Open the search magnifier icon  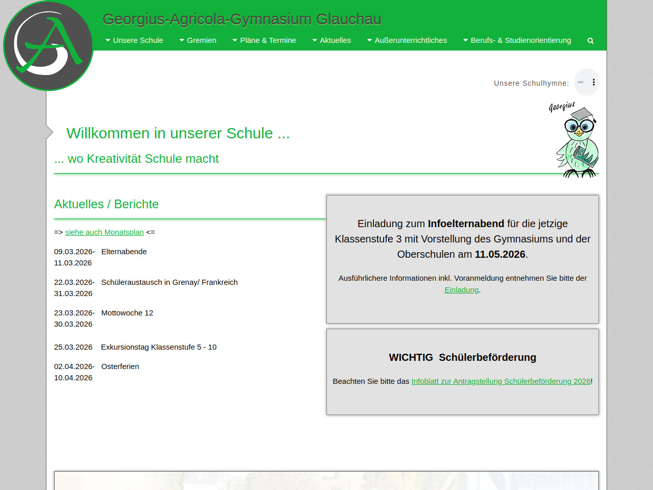[590, 41]
